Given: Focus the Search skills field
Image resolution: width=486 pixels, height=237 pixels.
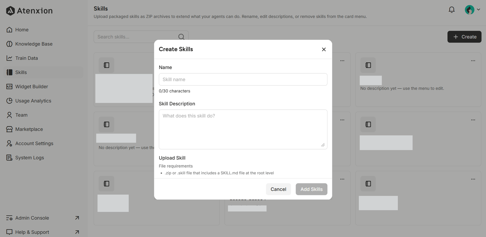Looking at the screenshot, I should tap(141, 37).
